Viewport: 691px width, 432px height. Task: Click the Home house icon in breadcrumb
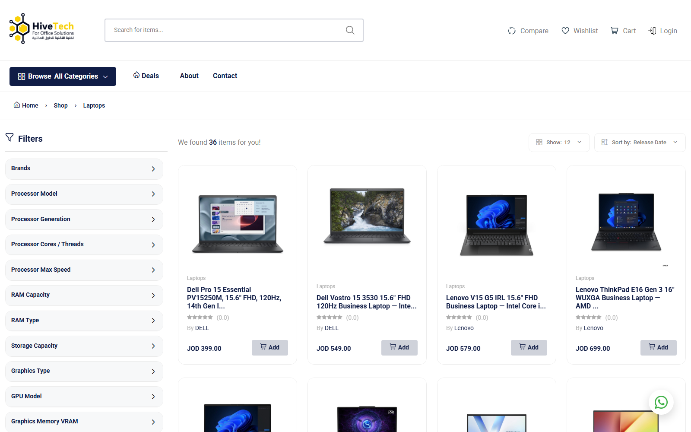pos(17,105)
